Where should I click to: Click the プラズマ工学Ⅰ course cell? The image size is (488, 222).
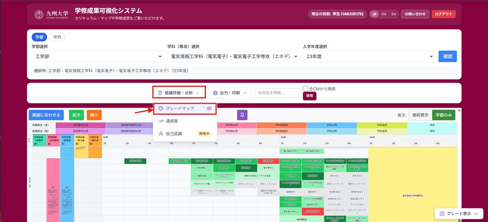click(x=335, y=205)
